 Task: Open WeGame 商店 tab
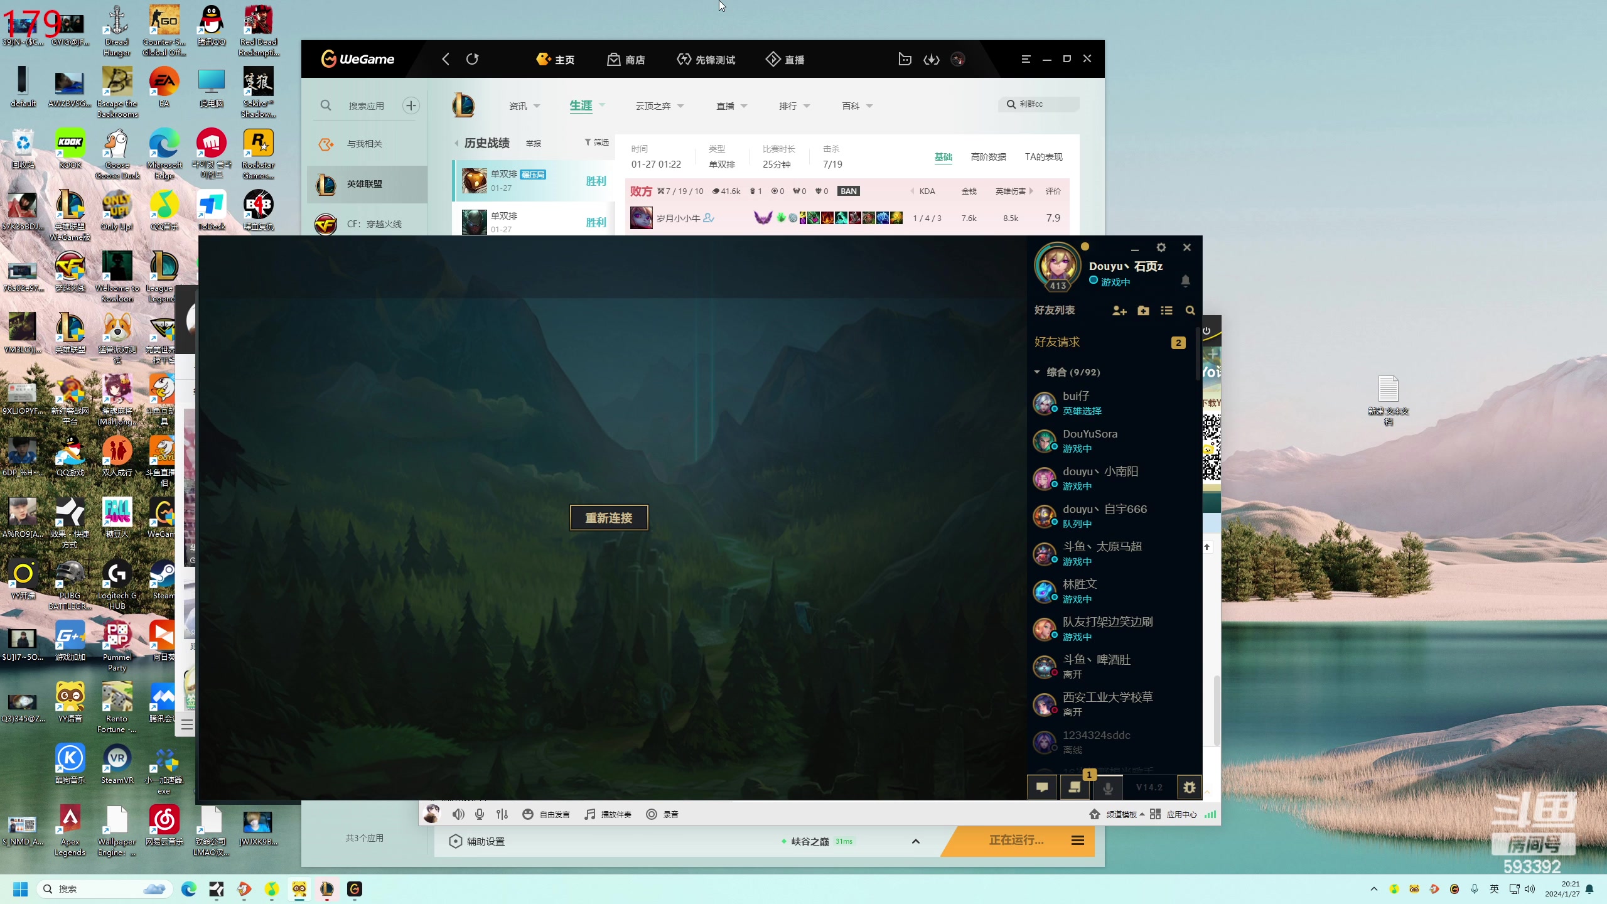(x=626, y=60)
